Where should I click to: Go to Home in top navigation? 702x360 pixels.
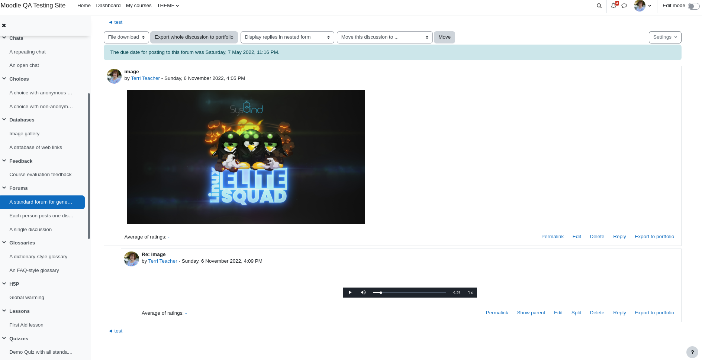click(x=84, y=6)
